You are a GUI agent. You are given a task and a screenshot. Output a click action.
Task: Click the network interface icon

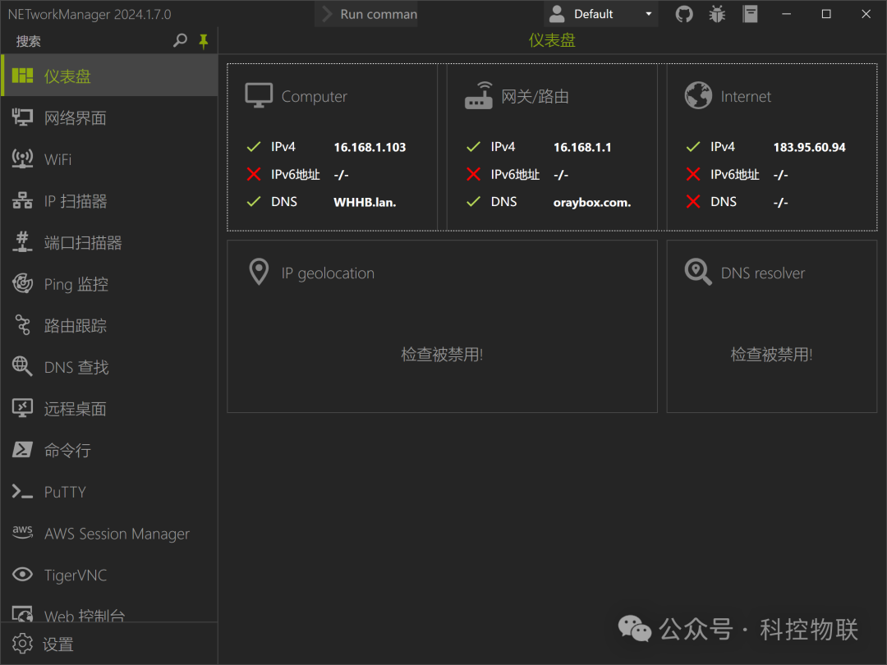pyautogui.click(x=23, y=117)
